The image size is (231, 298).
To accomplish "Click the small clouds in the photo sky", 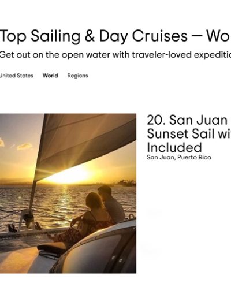I will coord(24,147).
